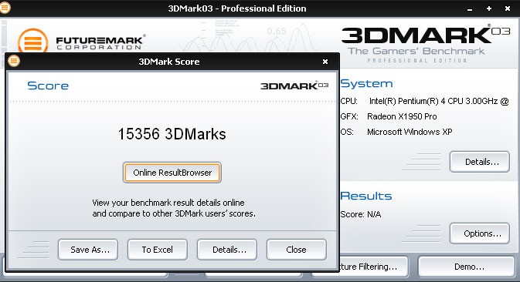Open Details… in the 3DMark Score dialog

click(x=227, y=250)
